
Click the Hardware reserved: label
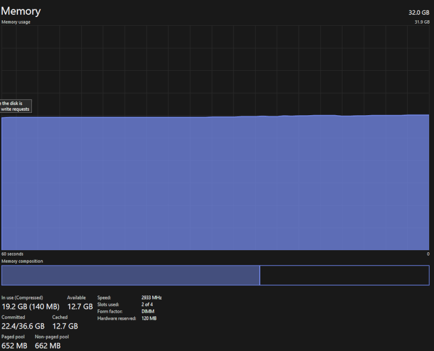117,318
